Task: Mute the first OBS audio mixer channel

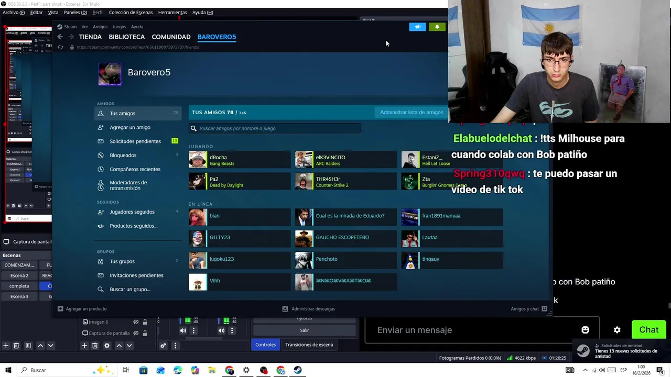Action: coord(183,330)
